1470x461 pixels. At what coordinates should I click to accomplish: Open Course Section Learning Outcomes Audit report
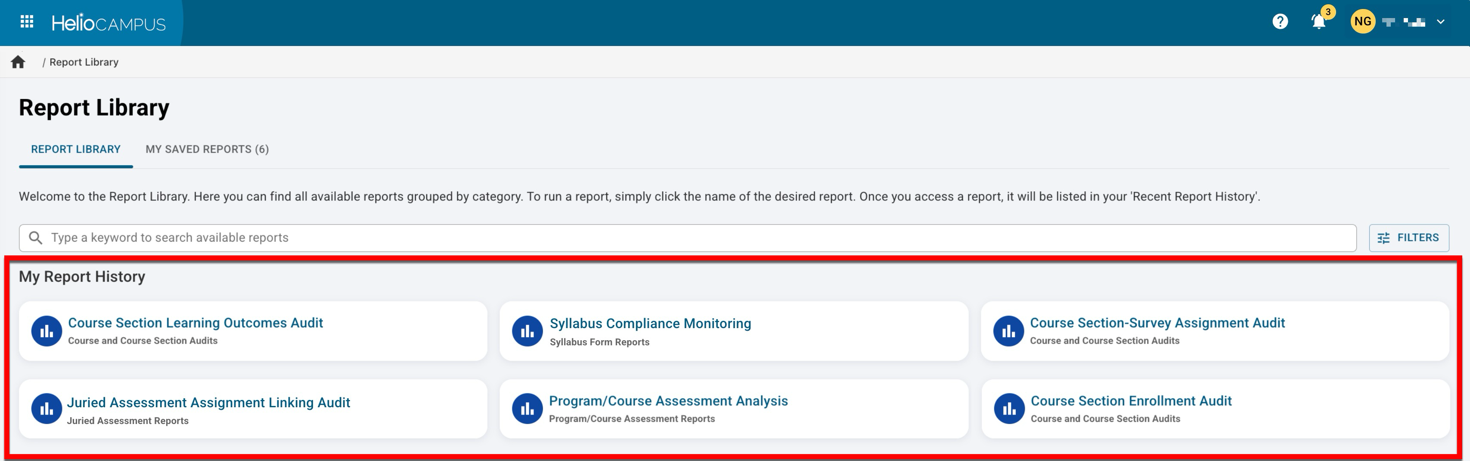click(195, 323)
